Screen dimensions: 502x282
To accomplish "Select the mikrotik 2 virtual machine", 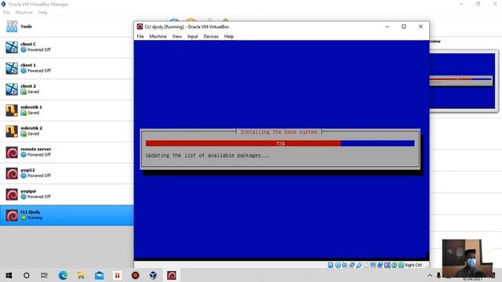I will [x=67, y=131].
